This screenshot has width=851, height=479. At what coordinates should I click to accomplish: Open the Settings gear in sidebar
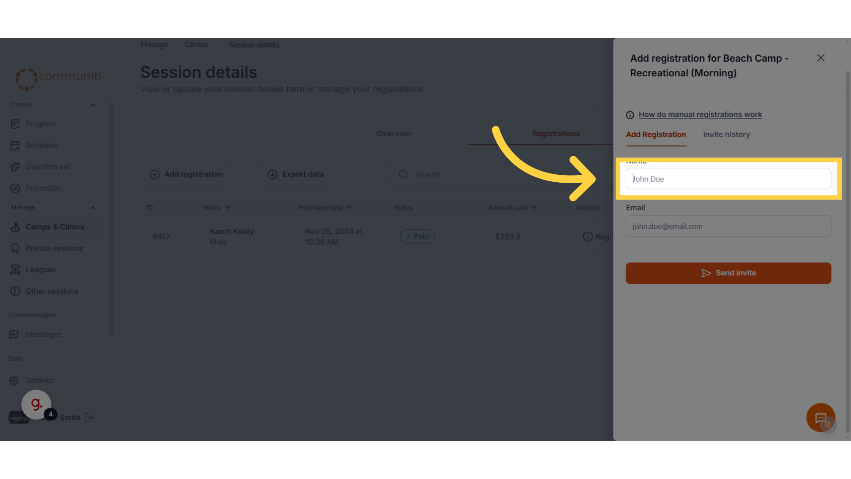point(14,381)
